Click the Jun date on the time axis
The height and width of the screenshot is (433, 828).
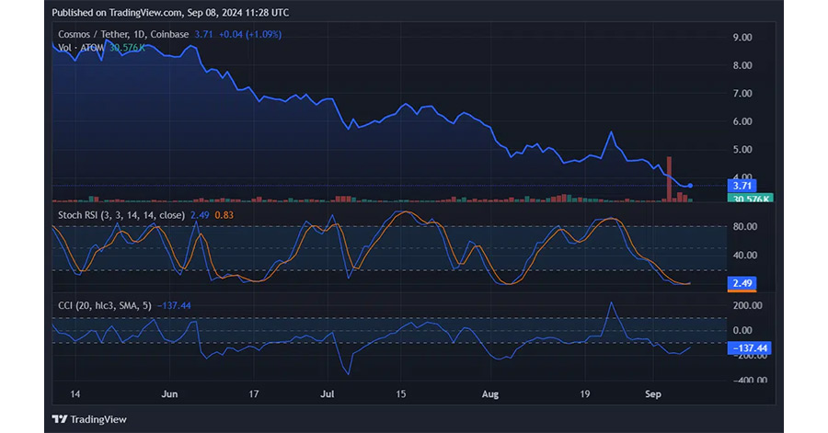[169, 394]
